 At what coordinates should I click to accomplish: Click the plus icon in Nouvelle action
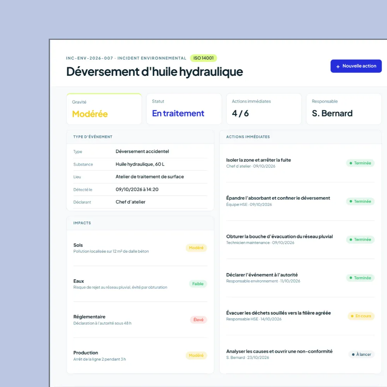coord(338,67)
